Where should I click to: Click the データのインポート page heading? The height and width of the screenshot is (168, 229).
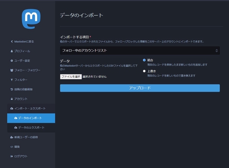coord(82,15)
